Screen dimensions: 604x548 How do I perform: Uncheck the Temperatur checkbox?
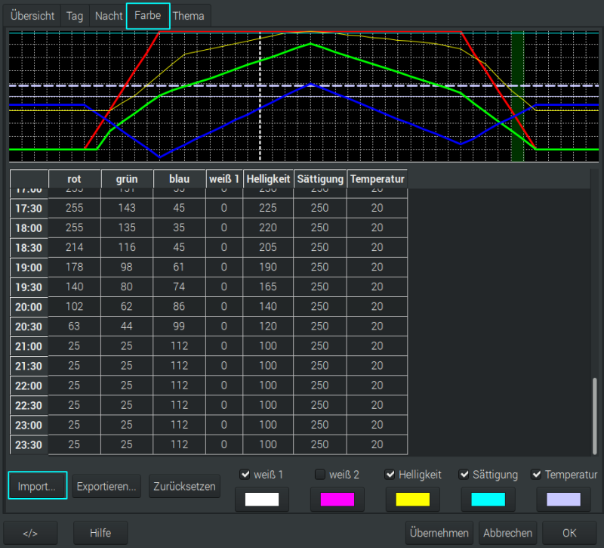pyautogui.click(x=537, y=475)
